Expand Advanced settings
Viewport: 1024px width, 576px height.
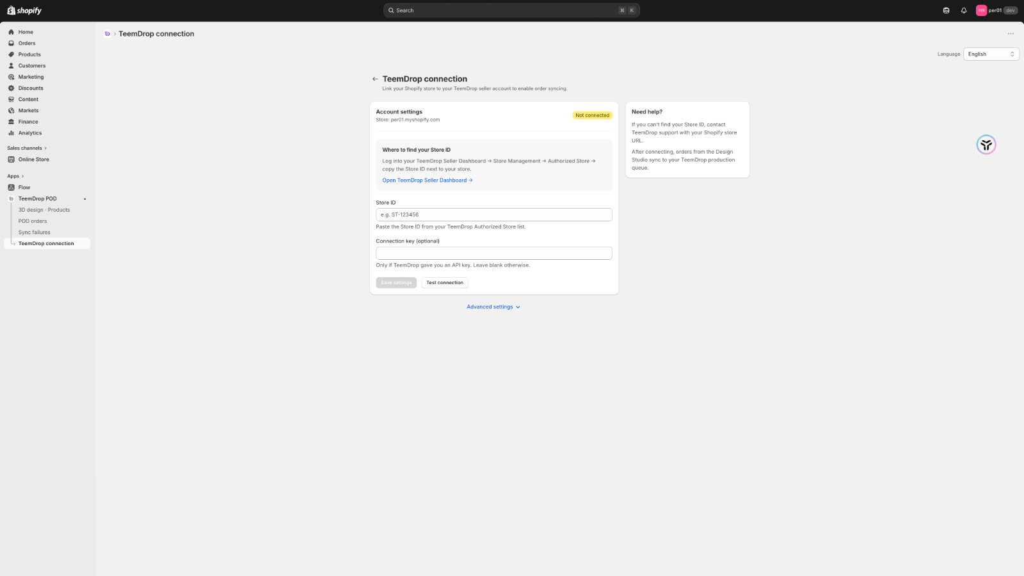click(x=493, y=307)
